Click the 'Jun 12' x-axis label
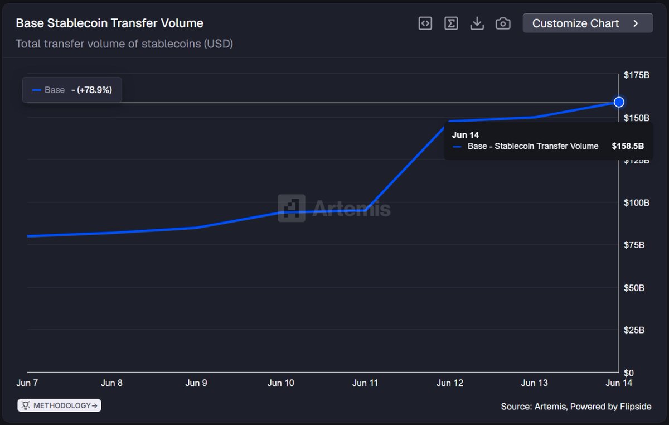The width and height of the screenshot is (669, 425). 450,383
